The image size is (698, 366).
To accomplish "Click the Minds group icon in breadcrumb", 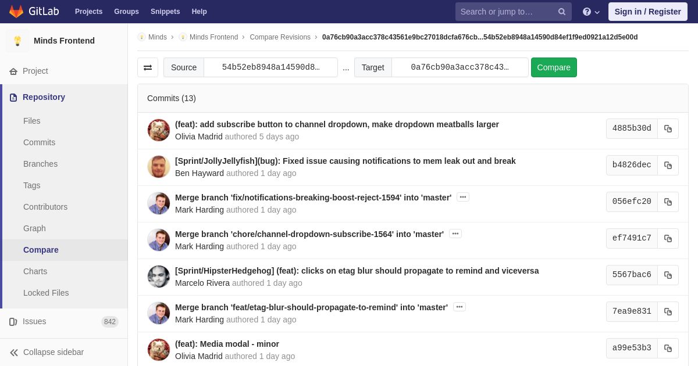I will pyautogui.click(x=141, y=37).
